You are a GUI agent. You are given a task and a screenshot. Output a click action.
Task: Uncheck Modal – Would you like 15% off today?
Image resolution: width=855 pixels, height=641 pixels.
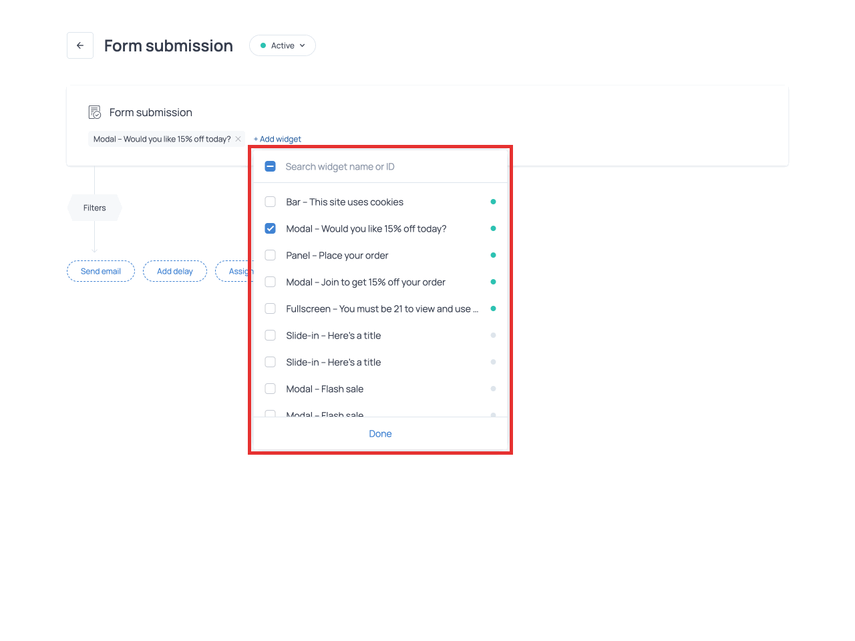pos(270,228)
